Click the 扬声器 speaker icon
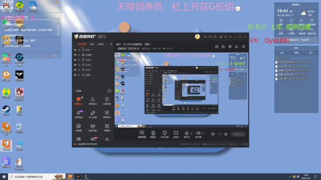Image resolution: width=321 pixels, height=180 pixels. pos(198,133)
